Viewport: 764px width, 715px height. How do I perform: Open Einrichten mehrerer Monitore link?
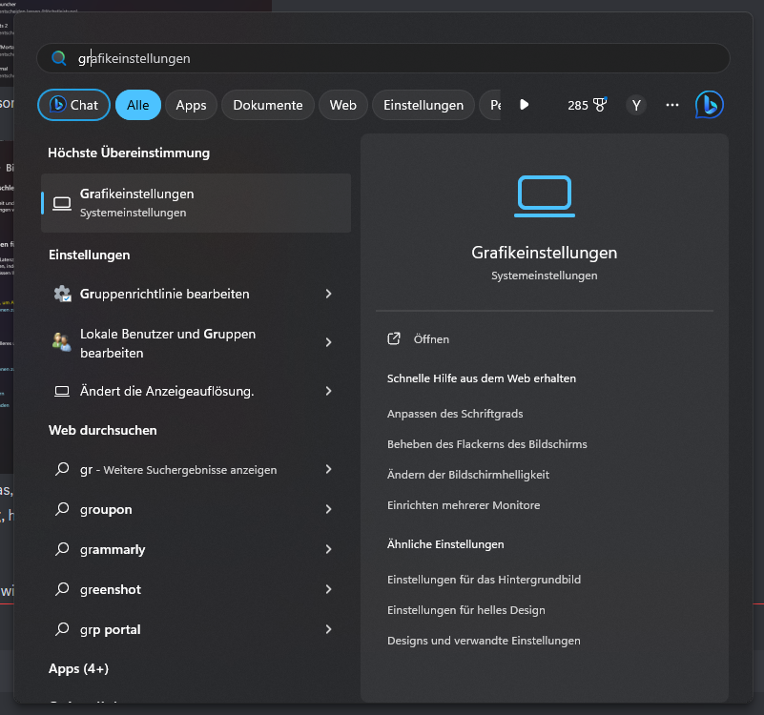point(464,505)
